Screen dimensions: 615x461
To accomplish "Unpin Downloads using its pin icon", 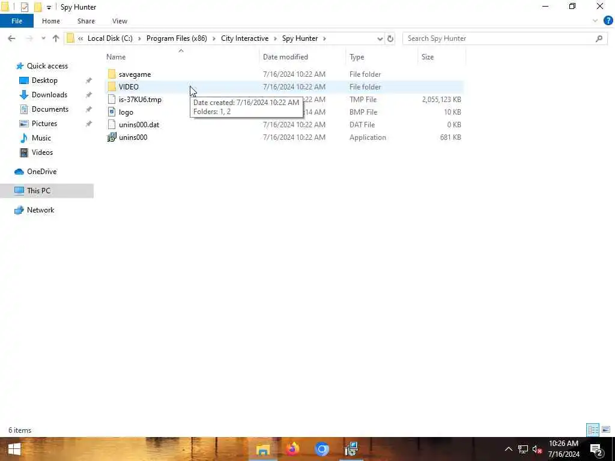I will (89, 95).
